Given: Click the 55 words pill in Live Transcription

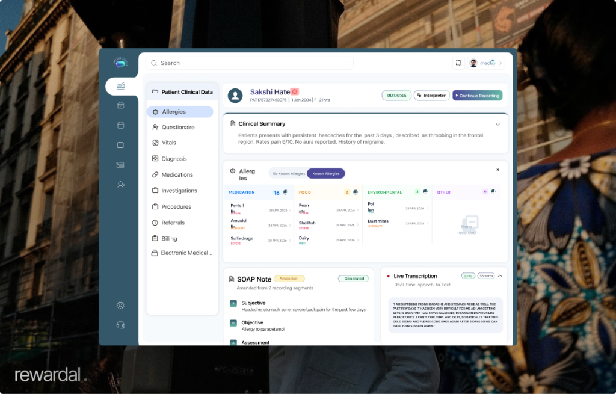Looking at the screenshot, I should tap(486, 275).
